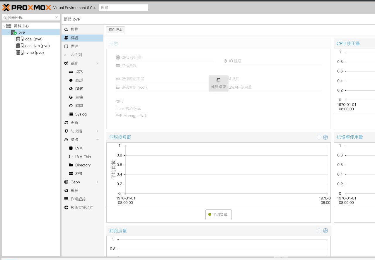Click the 磁碟 disk icon
The image size is (375, 260).
(x=66, y=140)
